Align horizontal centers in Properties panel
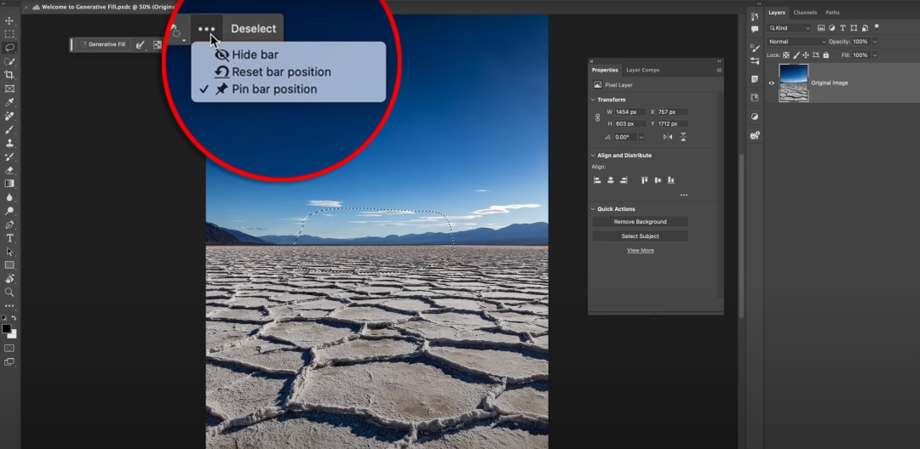 click(610, 180)
